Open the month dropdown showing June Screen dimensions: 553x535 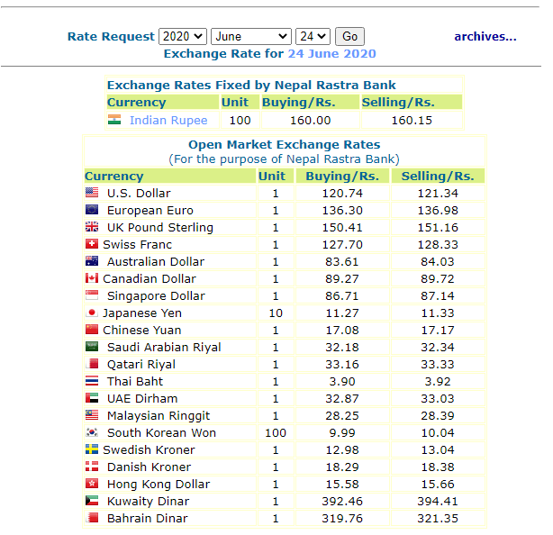coord(250,37)
